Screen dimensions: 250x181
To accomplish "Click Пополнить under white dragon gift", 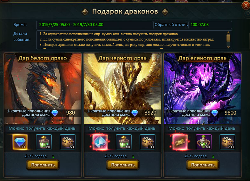I will coord(43,165).
